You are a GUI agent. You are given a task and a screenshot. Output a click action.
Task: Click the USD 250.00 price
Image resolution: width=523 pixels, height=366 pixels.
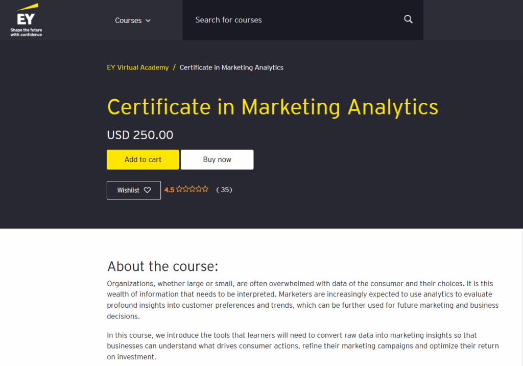pyautogui.click(x=140, y=135)
